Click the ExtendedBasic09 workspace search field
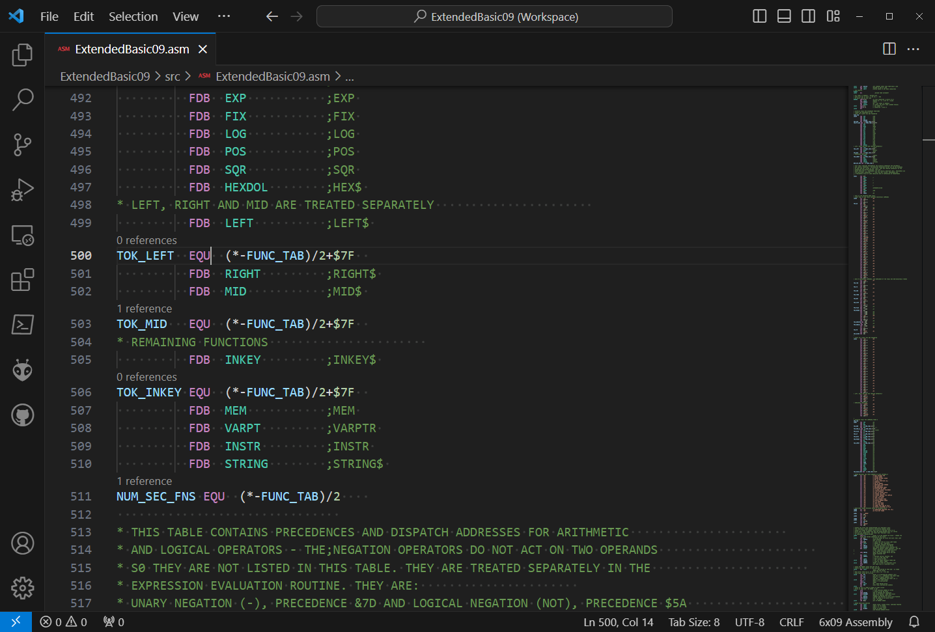935x632 pixels. click(494, 16)
